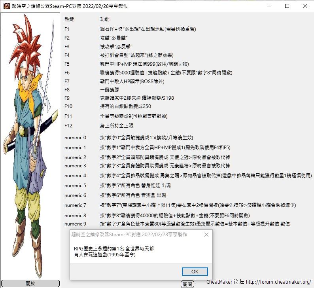Select the numeric 0 hotkey label
The image size is (314, 288).
(75, 138)
